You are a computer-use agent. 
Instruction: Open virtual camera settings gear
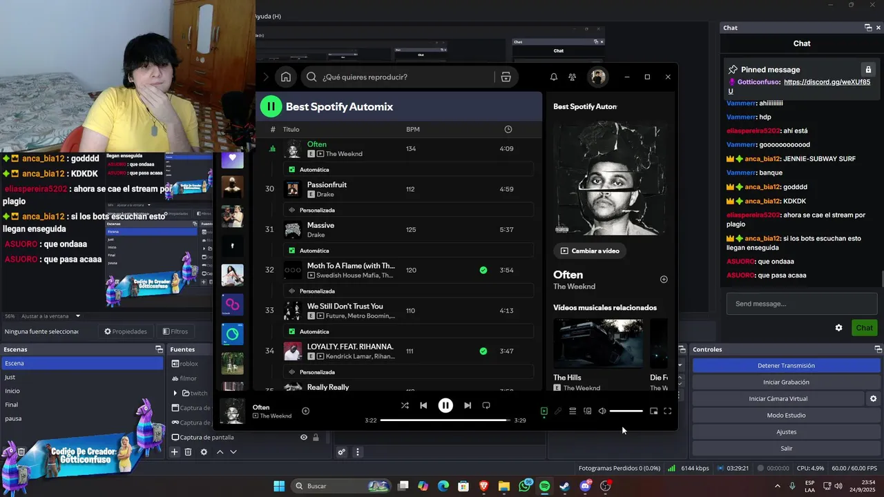(x=873, y=398)
